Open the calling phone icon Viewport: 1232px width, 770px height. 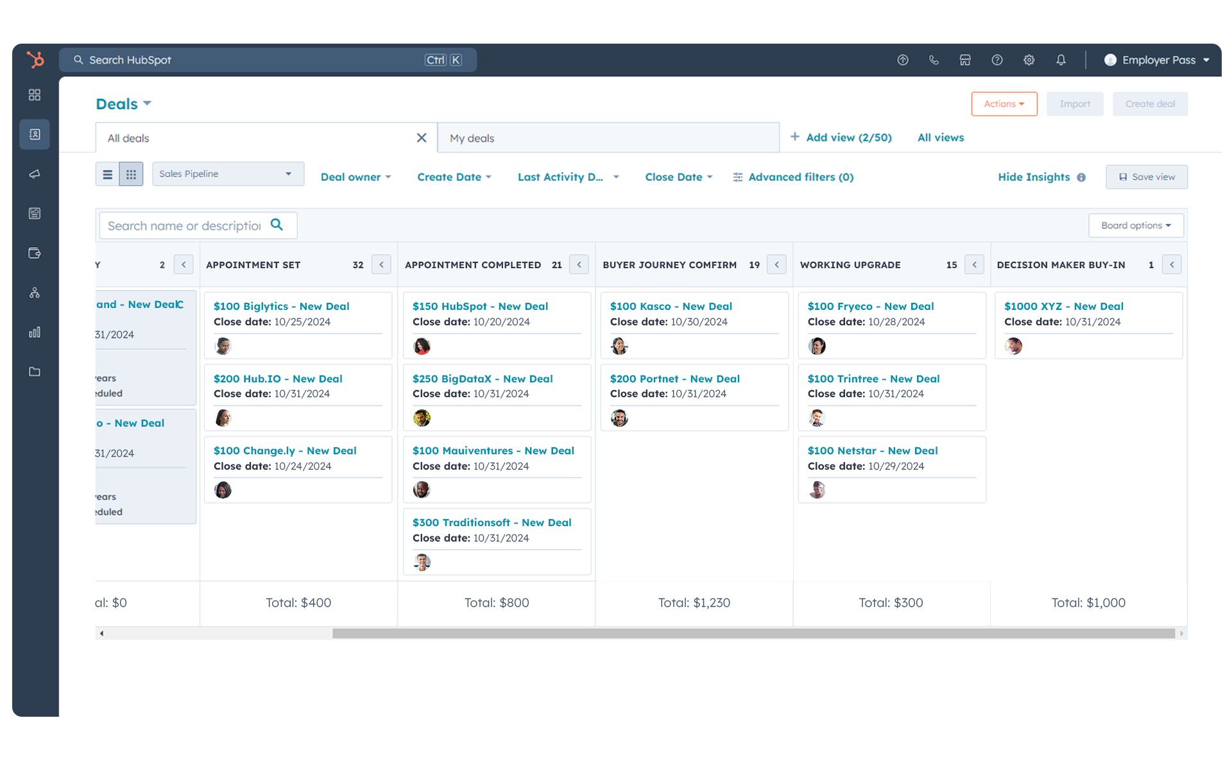click(934, 60)
